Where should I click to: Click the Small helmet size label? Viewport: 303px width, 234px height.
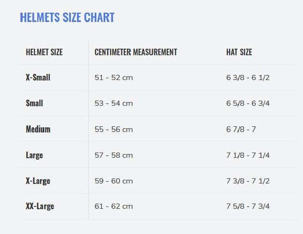pos(34,103)
